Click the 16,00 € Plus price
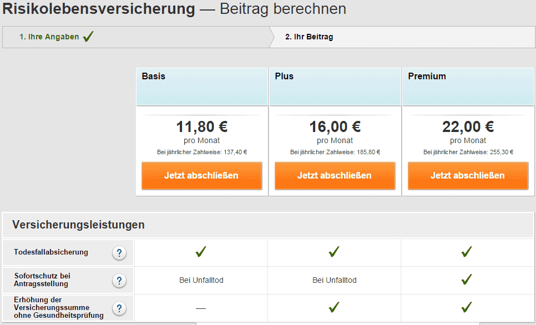 pyautogui.click(x=335, y=127)
